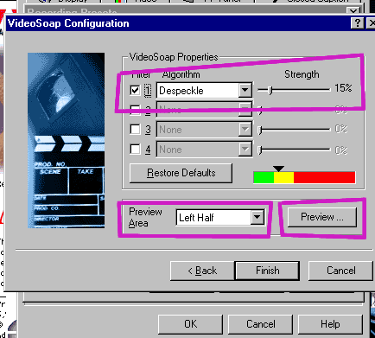
Task: Enable filter 3 checkbox
Action: coord(135,130)
